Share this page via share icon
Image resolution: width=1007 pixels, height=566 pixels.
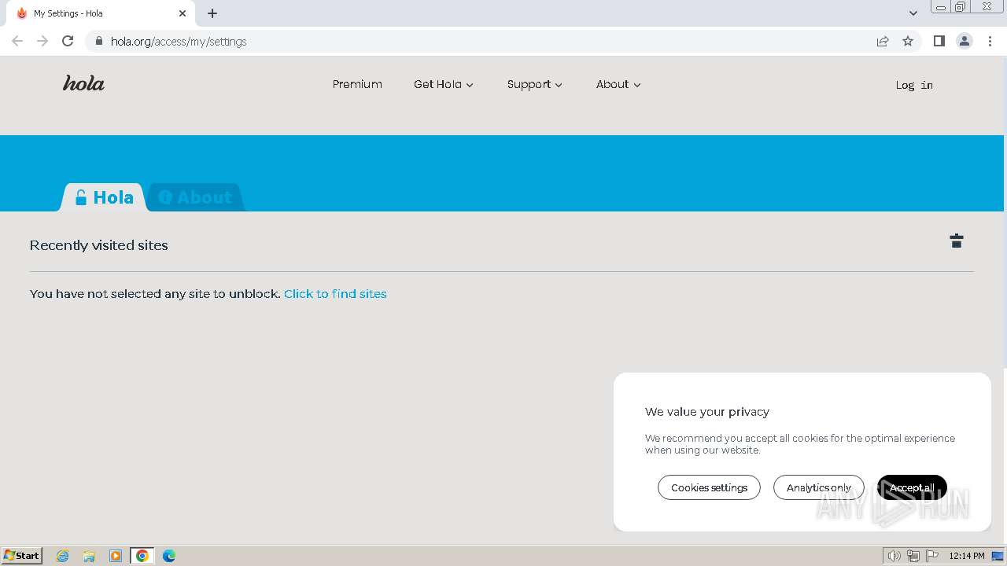coord(883,41)
